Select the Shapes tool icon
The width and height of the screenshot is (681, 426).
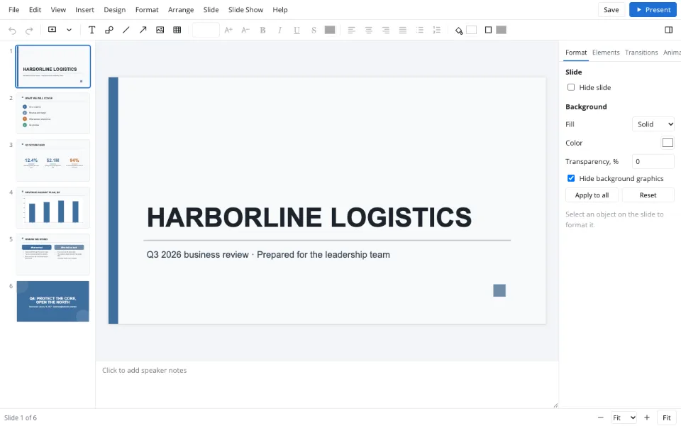click(x=109, y=30)
